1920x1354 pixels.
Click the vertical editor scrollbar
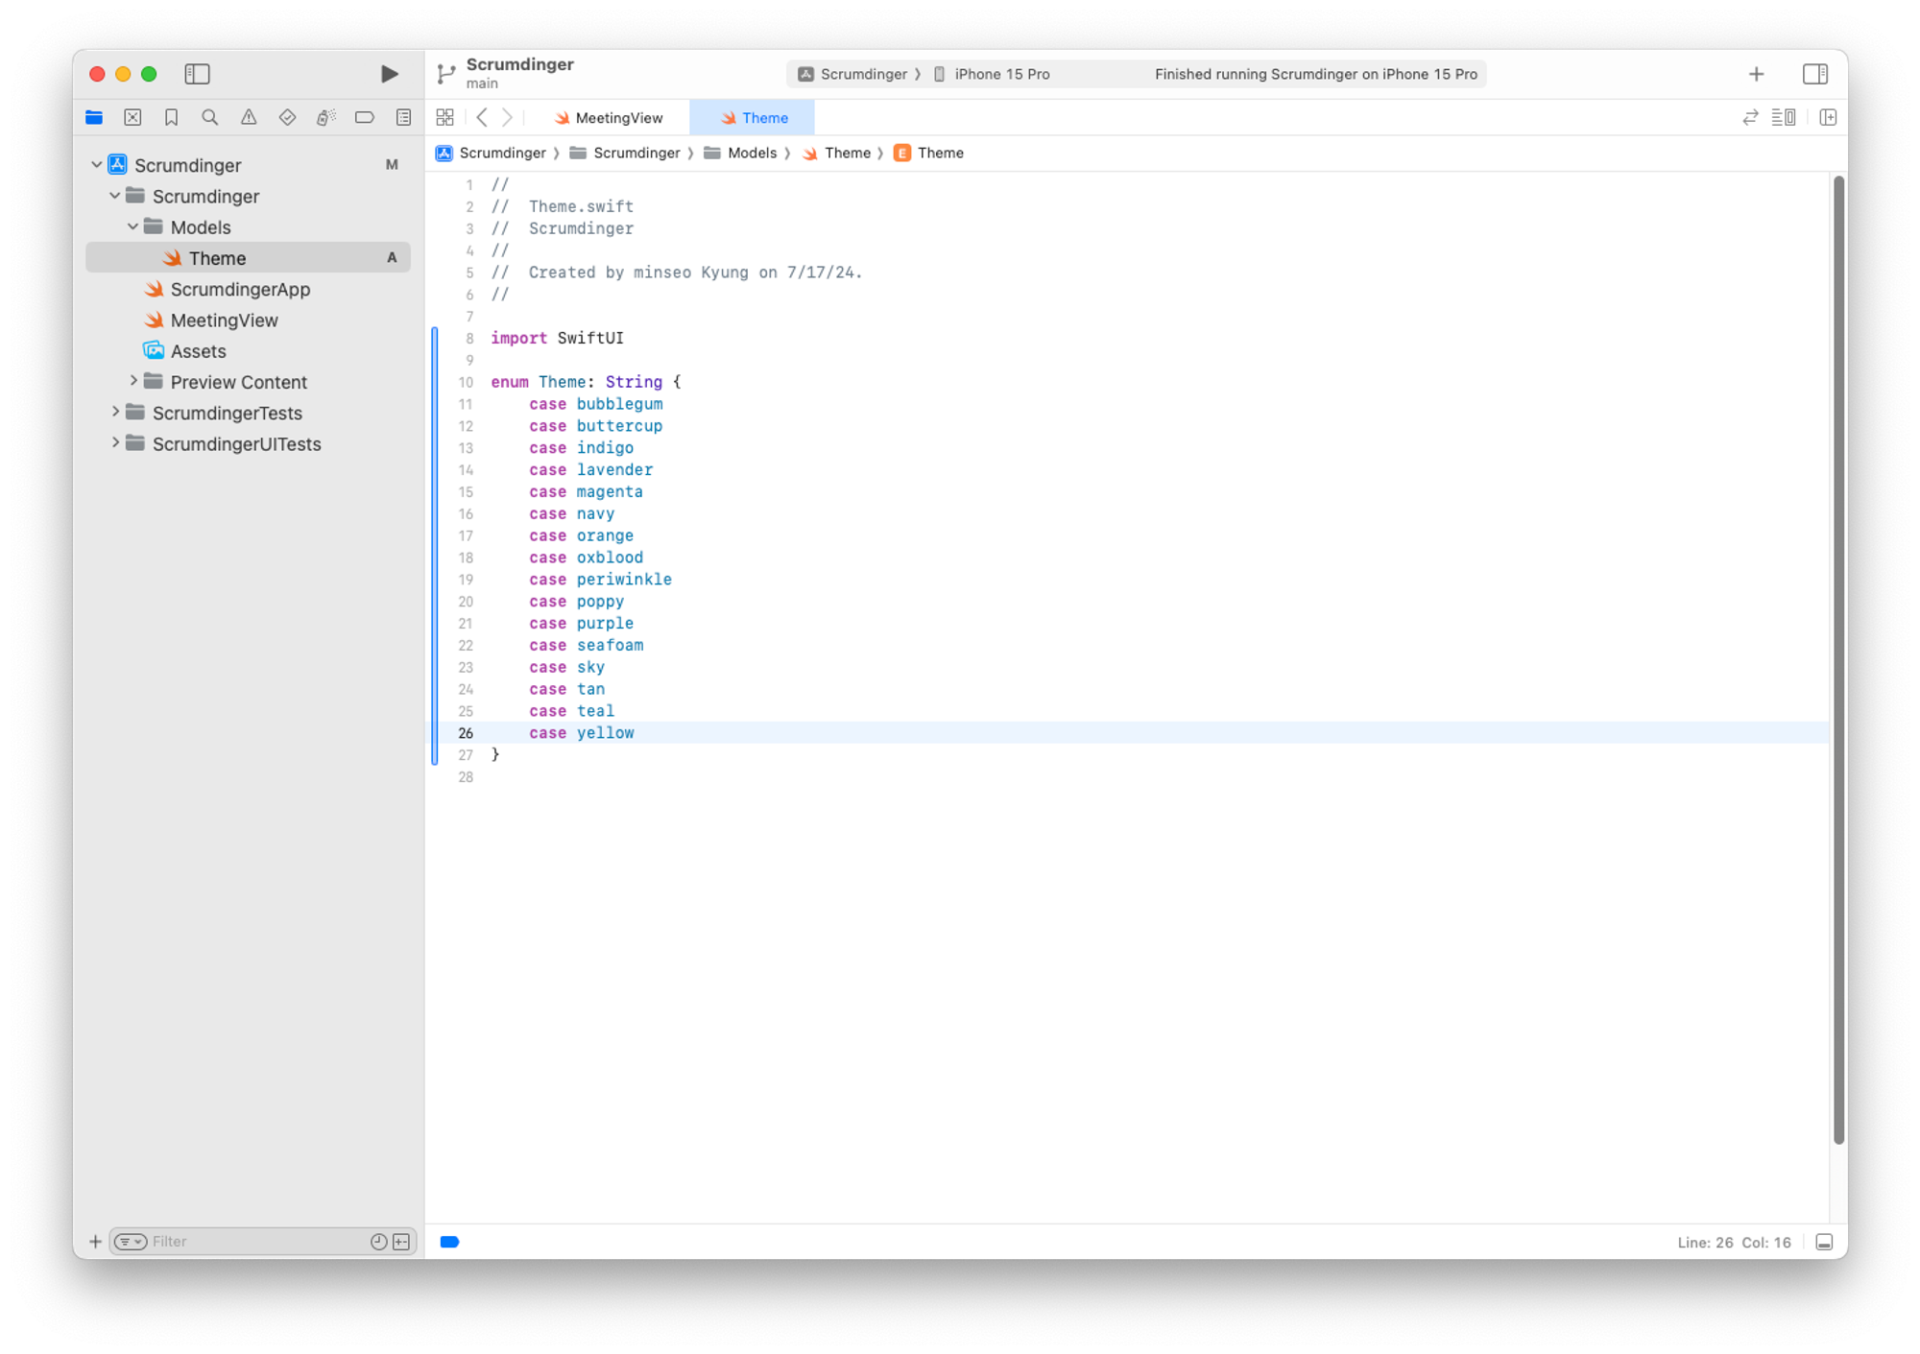point(1837,658)
